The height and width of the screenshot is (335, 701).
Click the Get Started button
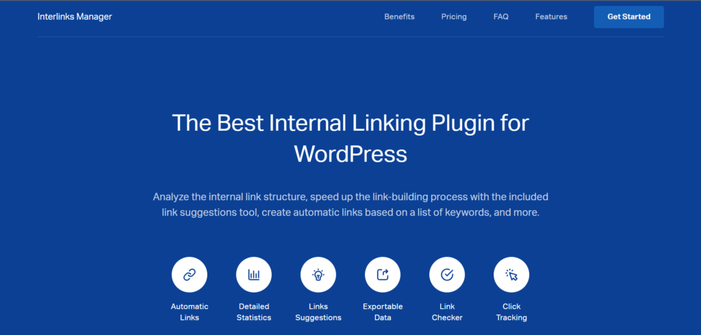(x=628, y=17)
